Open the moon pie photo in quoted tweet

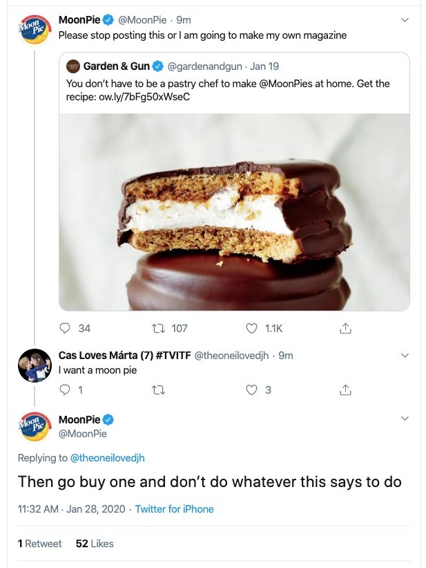(234, 212)
